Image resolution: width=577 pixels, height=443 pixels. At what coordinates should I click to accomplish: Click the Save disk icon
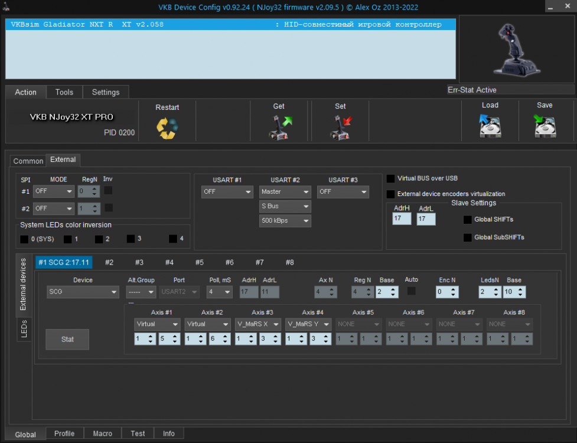[545, 126]
